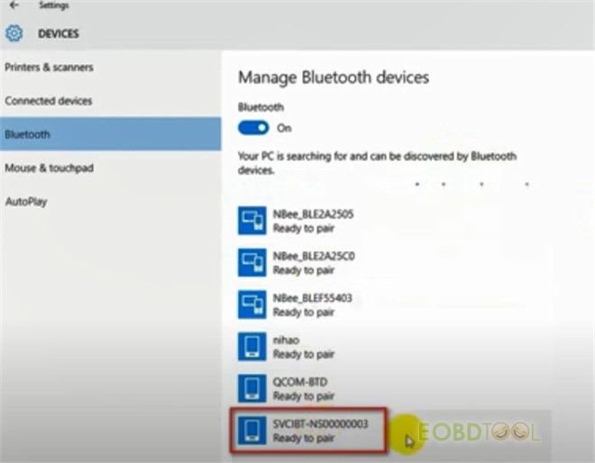Pick the nihao device name
Screen dimensions: 595x463
(x=286, y=340)
